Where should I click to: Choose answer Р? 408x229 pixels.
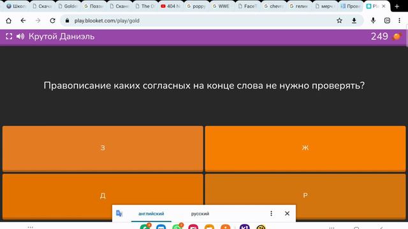pyautogui.click(x=305, y=196)
